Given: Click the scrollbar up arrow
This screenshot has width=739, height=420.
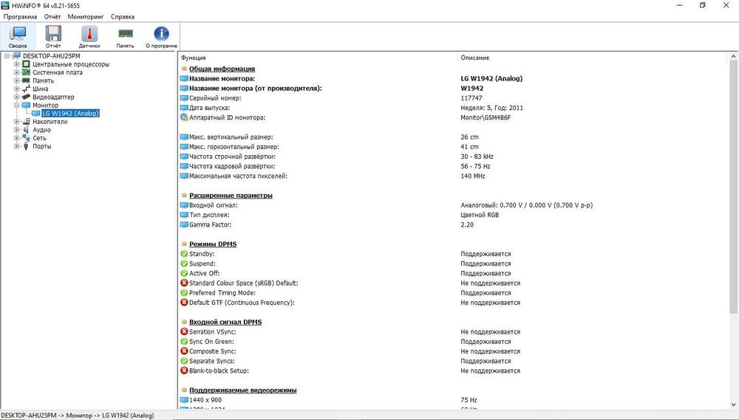Looking at the screenshot, I should pyautogui.click(x=733, y=57).
